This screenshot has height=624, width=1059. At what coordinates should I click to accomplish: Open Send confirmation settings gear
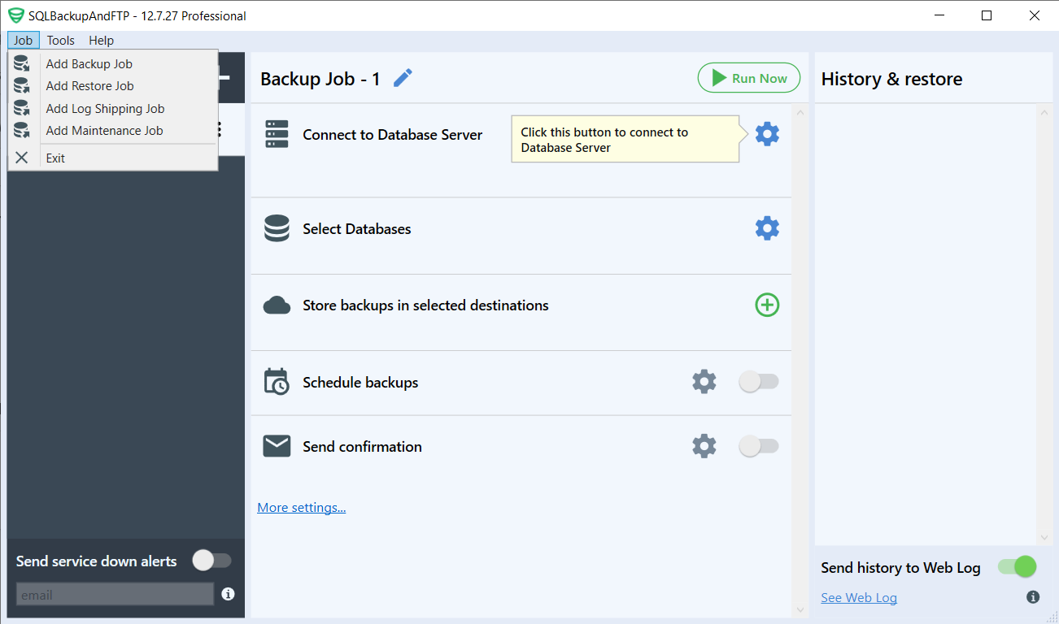coord(704,445)
